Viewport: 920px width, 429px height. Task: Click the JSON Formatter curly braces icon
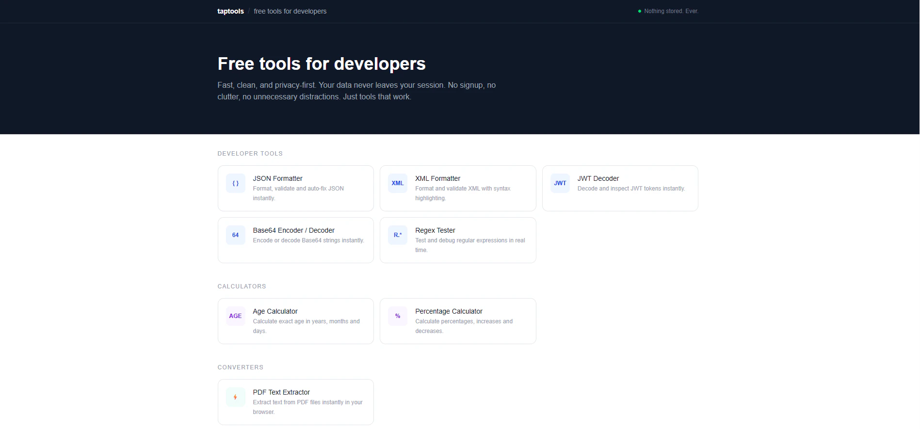(235, 183)
